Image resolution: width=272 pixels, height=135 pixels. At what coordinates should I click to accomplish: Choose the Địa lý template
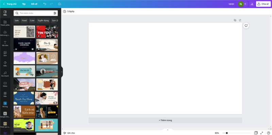pos(47,45)
